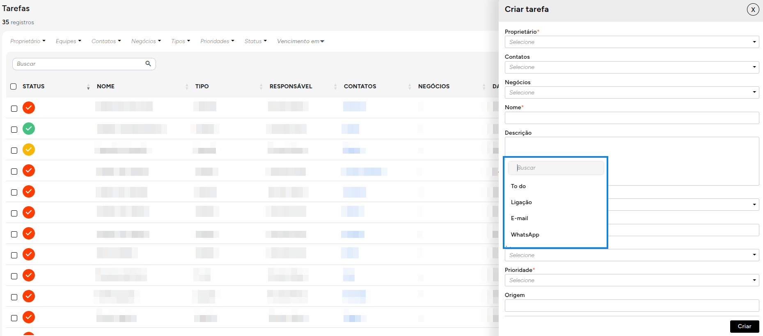763x336 pixels.
Task: Close the Criar tarefa panel with X
Action: (x=753, y=9)
